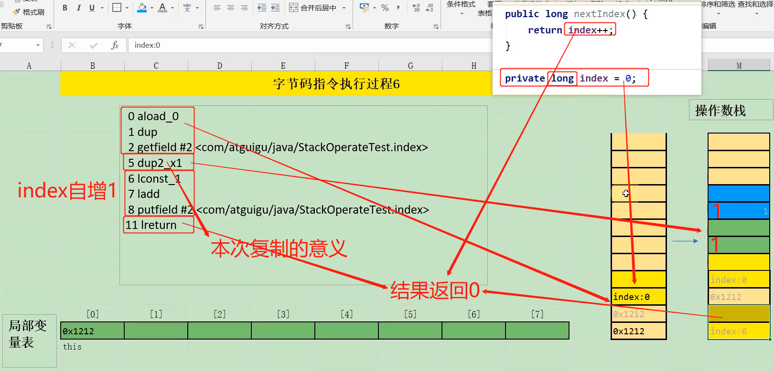
Task: Select the top blue stack cell in column M
Action: (739, 193)
